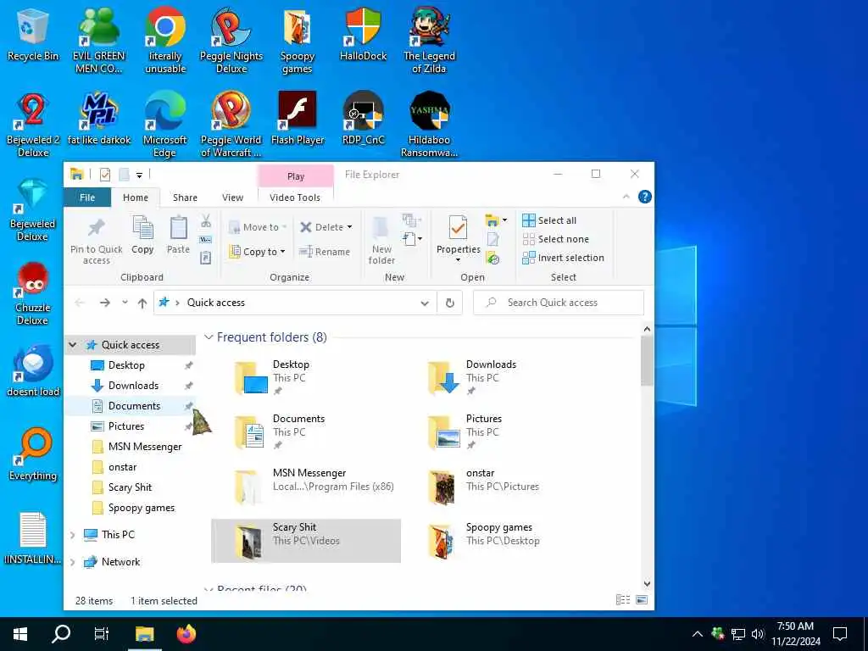Image resolution: width=868 pixels, height=651 pixels.
Task: Click Invert selection in ribbon
Action: 563,258
